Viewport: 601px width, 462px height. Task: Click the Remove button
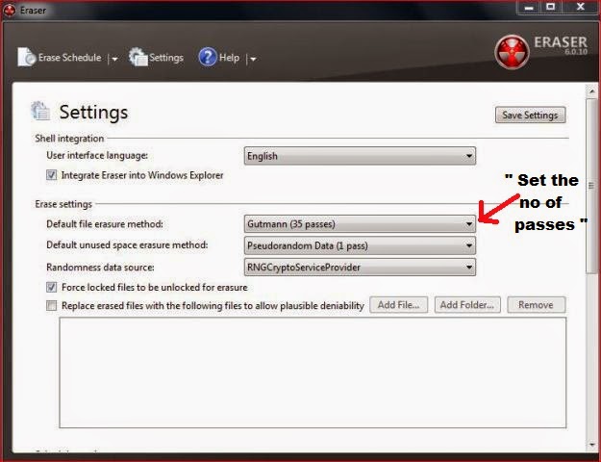(536, 305)
